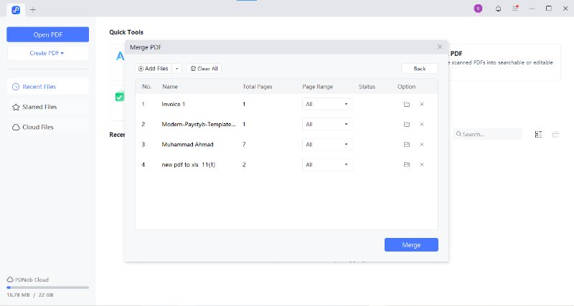Viewport: 574px width, 306px height.
Task: Click the delete icon beside list view
Action: [x=555, y=135]
